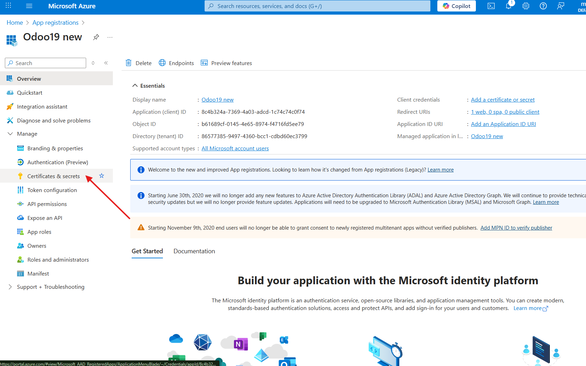Open the notifications bell

click(508, 6)
